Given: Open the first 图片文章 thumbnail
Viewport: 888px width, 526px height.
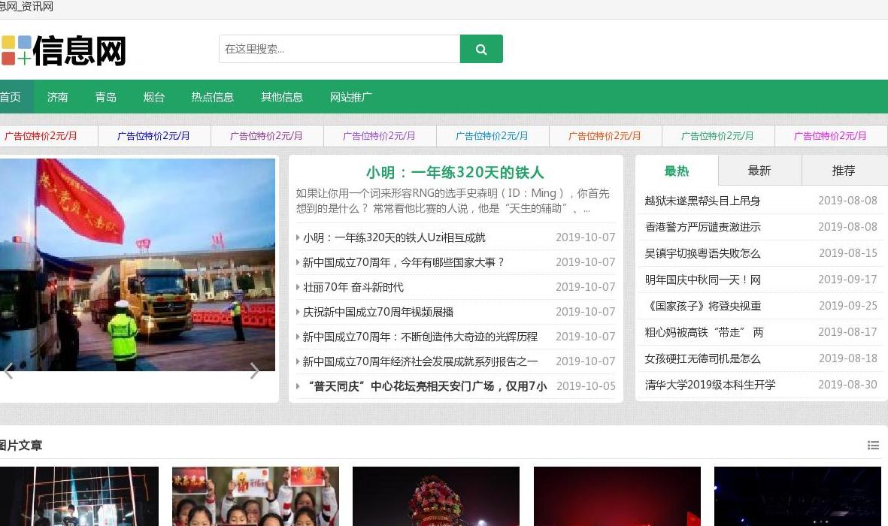Looking at the screenshot, I should click(x=80, y=496).
